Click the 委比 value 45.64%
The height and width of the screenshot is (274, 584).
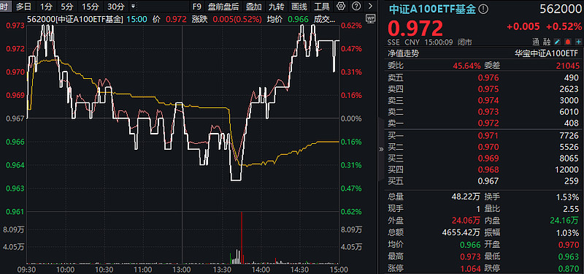pos(466,66)
